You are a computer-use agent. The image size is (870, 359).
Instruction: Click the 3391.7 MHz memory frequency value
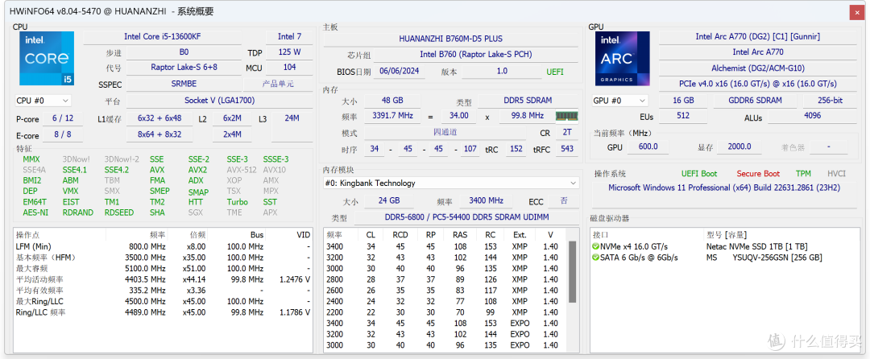coord(391,116)
